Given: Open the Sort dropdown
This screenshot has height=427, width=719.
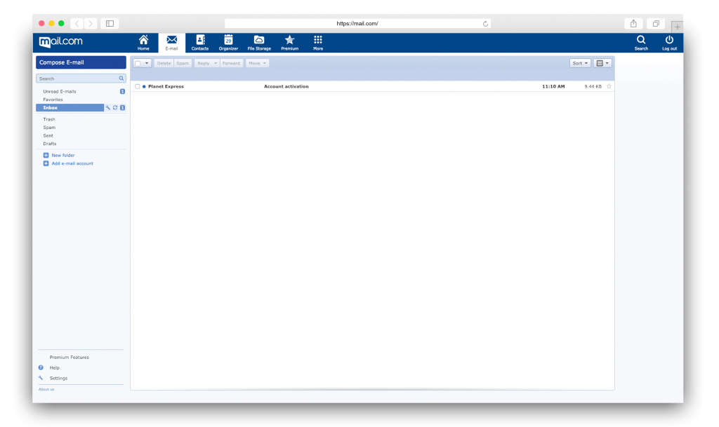Looking at the screenshot, I should pyautogui.click(x=580, y=63).
